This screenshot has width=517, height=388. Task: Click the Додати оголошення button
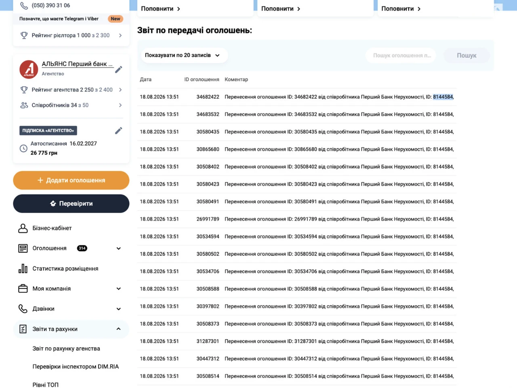71,180
